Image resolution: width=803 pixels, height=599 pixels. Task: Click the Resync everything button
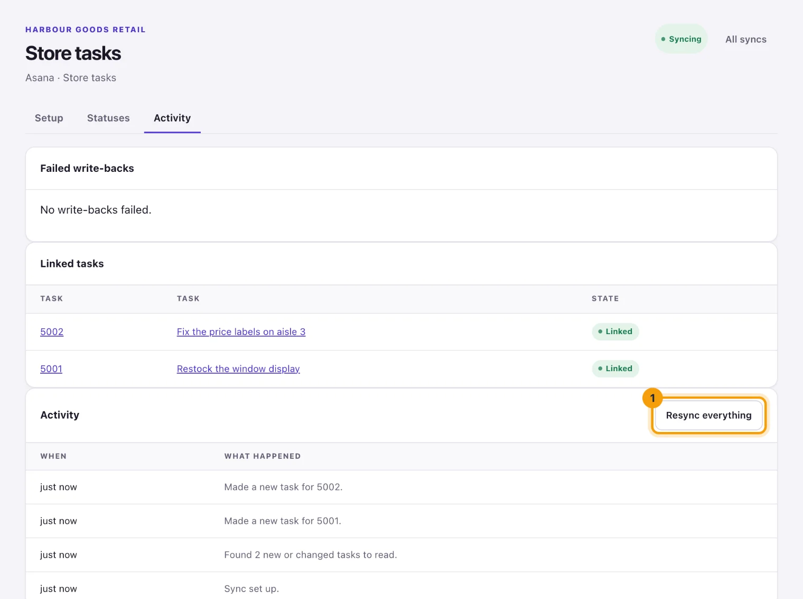[x=708, y=416]
